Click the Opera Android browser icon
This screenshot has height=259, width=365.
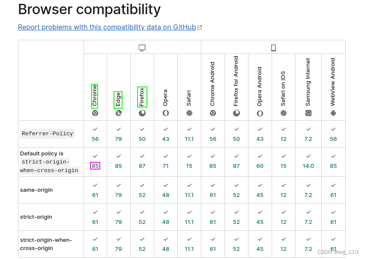(260, 113)
